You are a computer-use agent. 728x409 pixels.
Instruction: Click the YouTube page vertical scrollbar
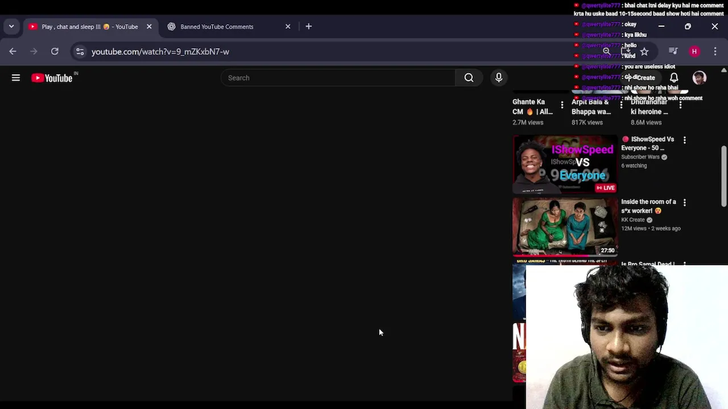[x=723, y=177]
